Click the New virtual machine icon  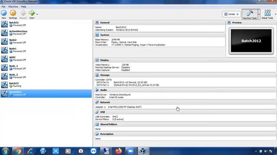pos(4,13)
